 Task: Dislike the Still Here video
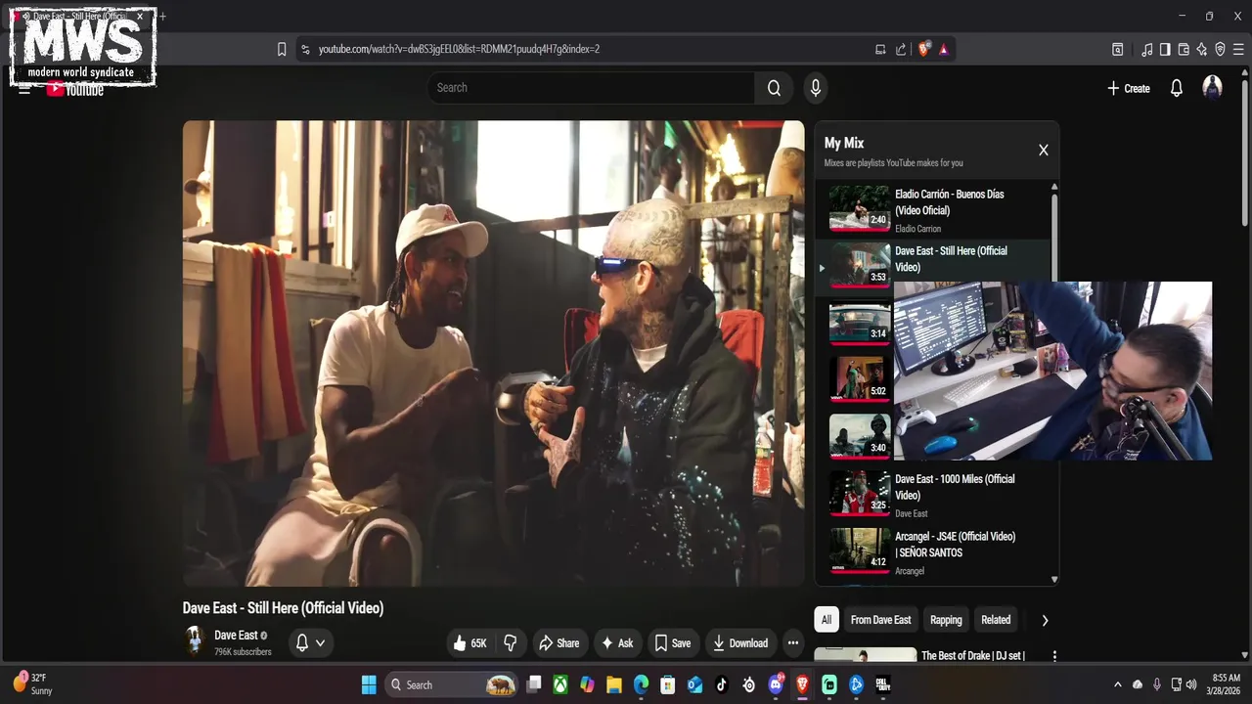click(x=510, y=643)
